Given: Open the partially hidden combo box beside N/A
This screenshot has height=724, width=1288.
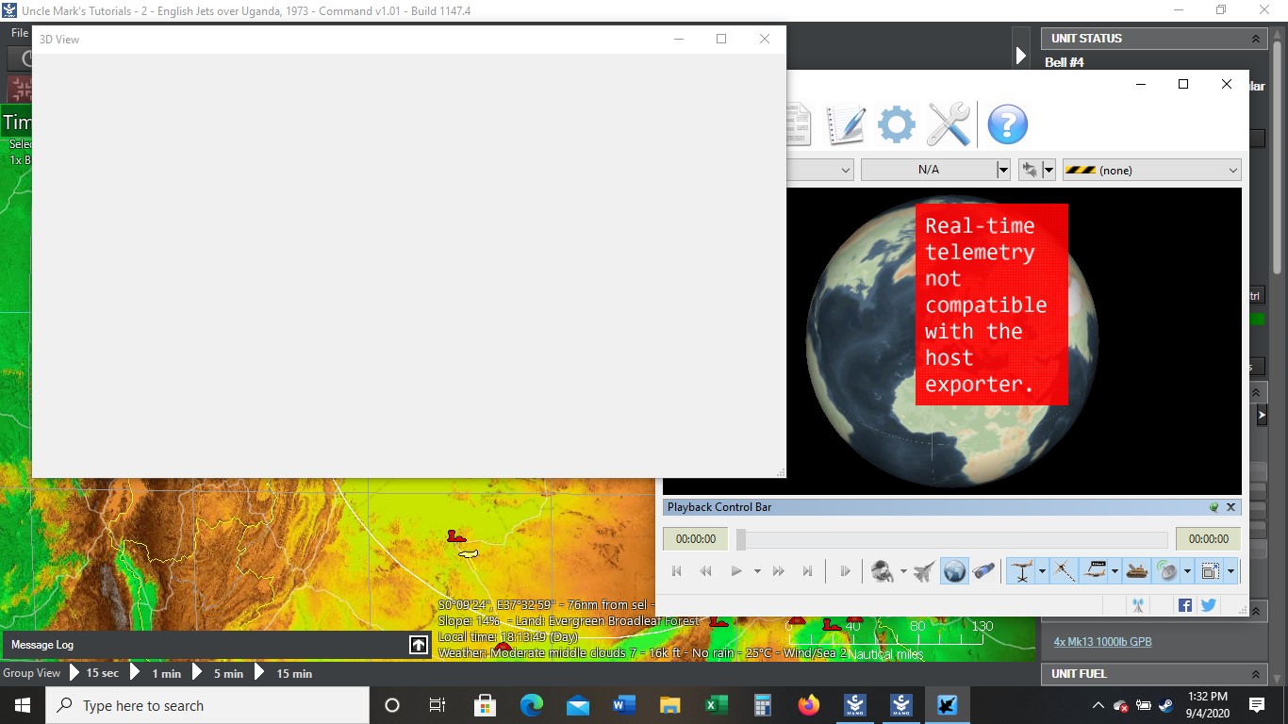Looking at the screenshot, I should [820, 170].
